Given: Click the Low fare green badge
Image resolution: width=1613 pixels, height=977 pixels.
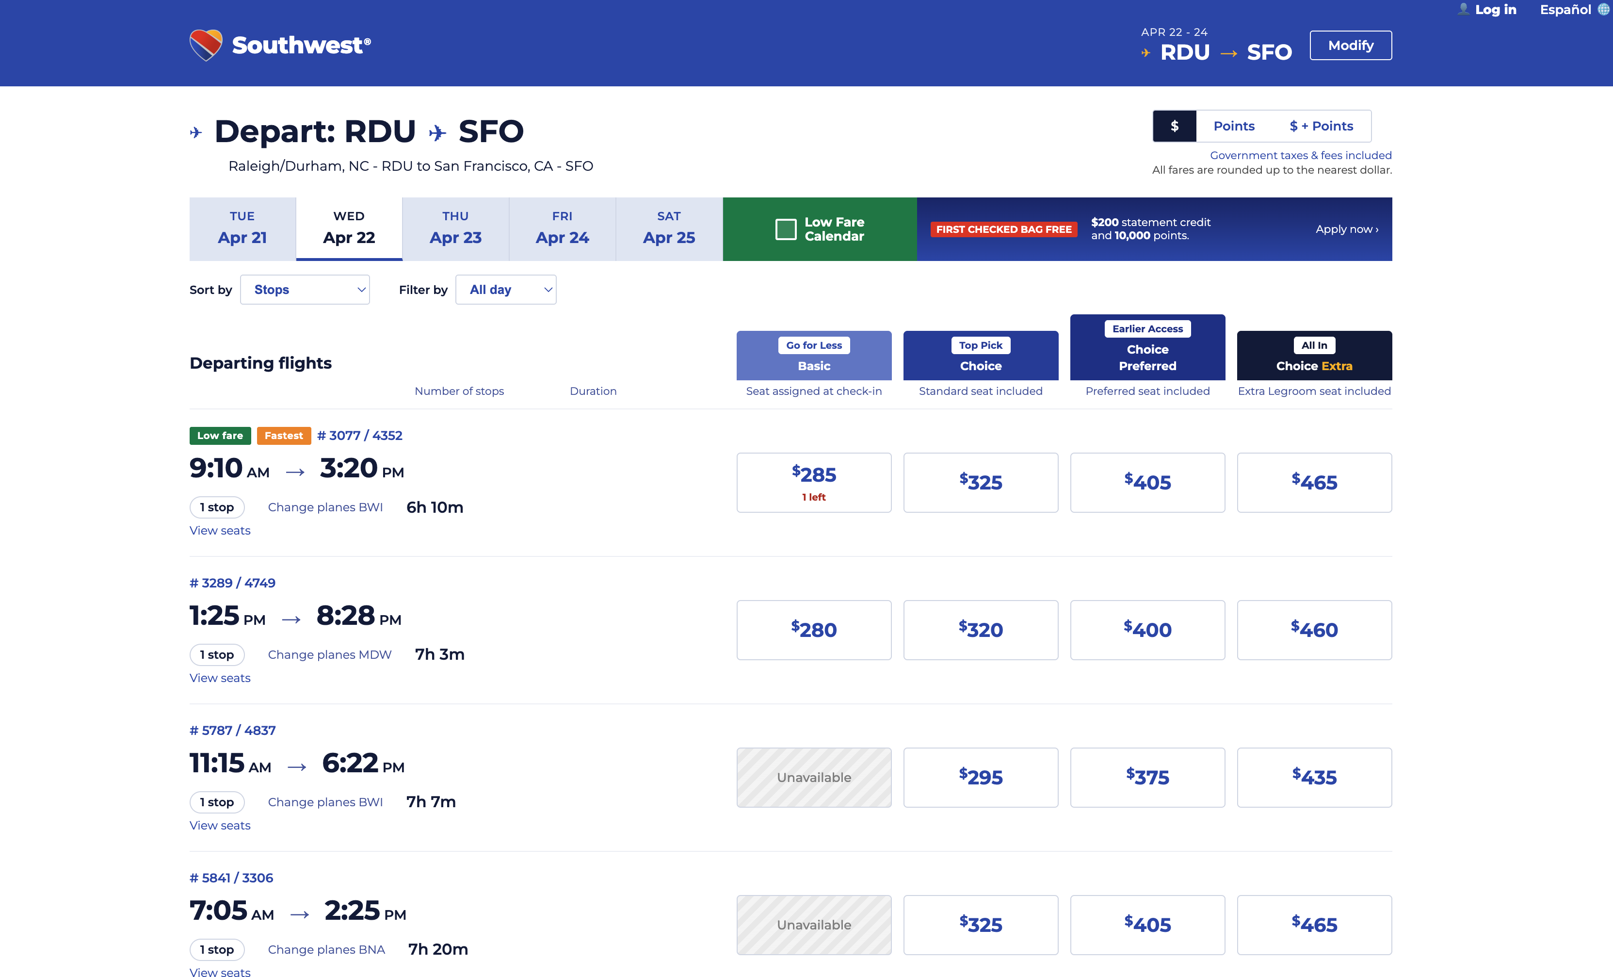Looking at the screenshot, I should [220, 436].
